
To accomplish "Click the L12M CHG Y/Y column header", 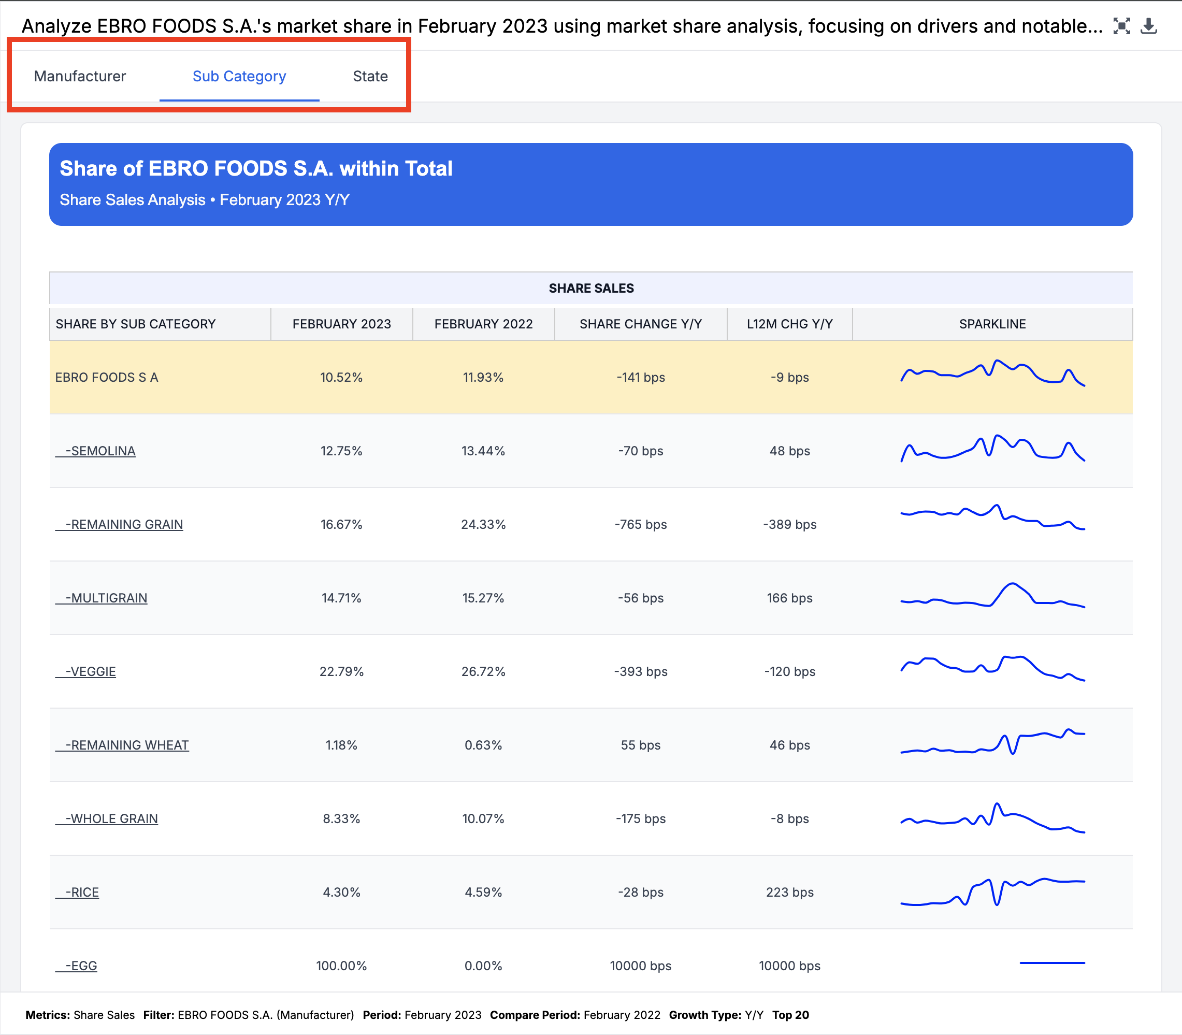I will tap(789, 324).
